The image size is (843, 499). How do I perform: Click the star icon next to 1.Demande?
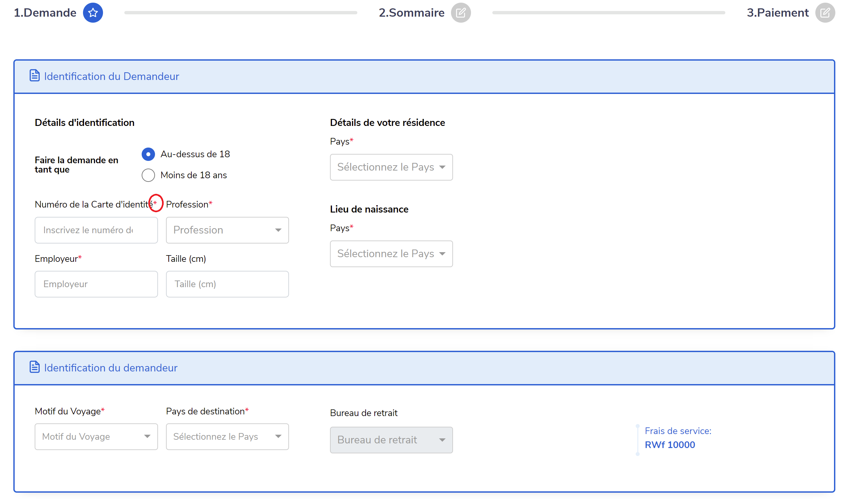point(93,13)
